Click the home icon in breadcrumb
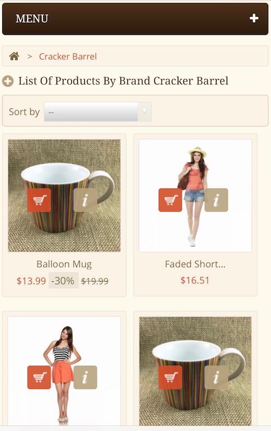The image size is (271, 431). (x=14, y=56)
